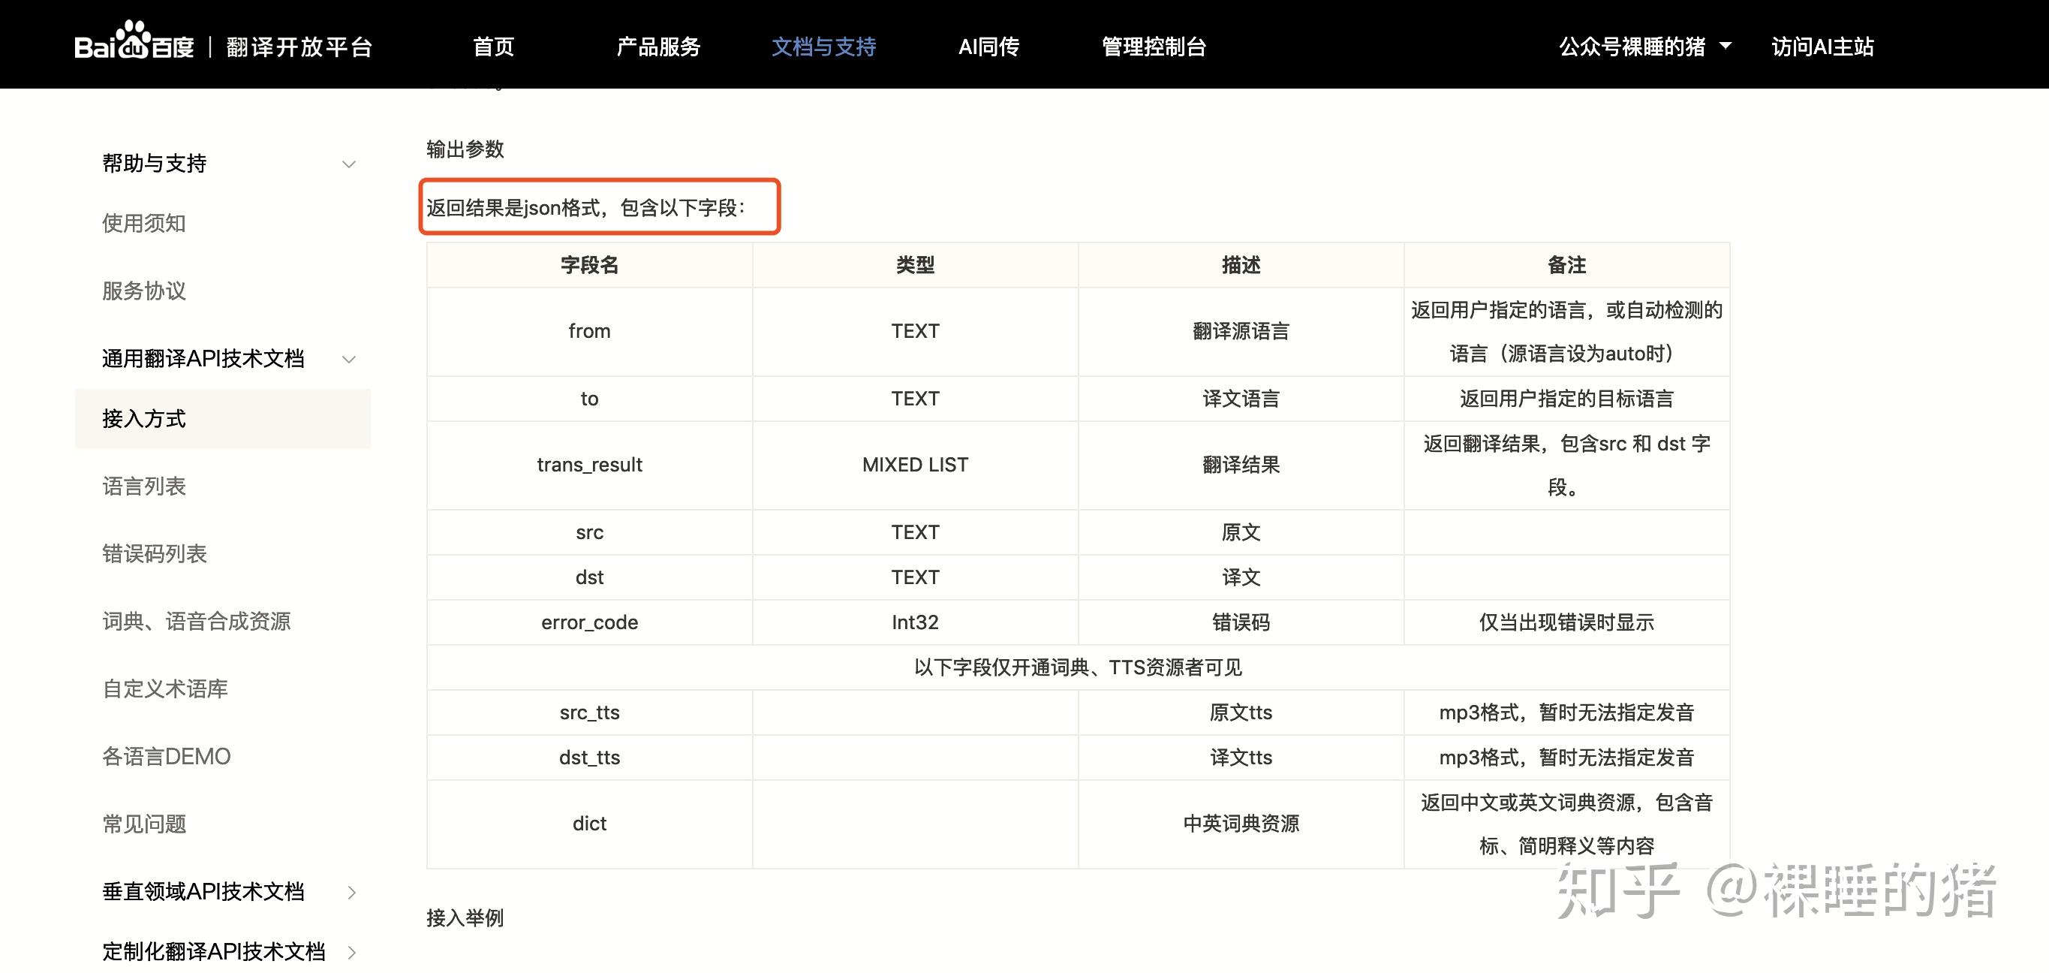Expand the 定制化翻译API技术文档 arrow
This screenshot has height=973, width=2049.
tap(351, 951)
